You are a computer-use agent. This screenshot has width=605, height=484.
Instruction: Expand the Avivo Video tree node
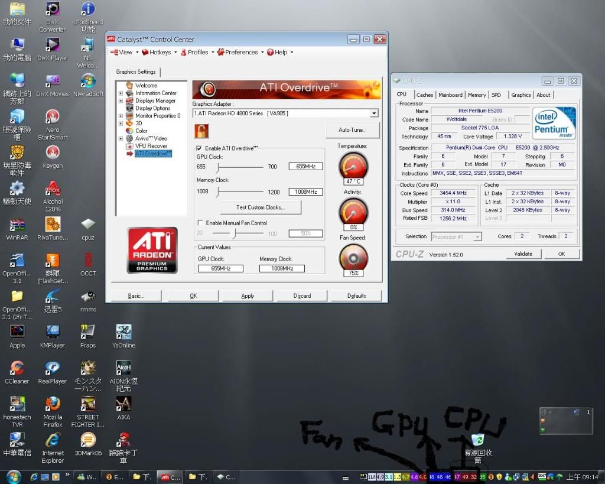coord(121,138)
